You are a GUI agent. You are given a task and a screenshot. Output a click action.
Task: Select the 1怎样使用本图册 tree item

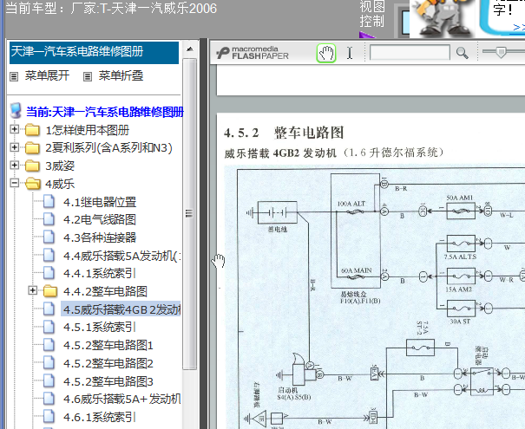pos(88,130)
